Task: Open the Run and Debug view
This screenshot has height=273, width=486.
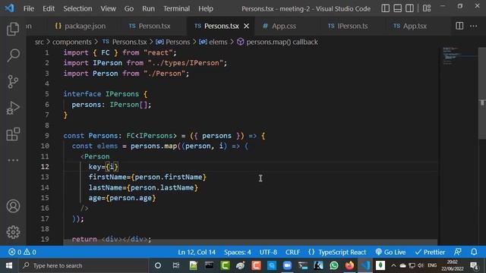Action: [x=13, y=108]
